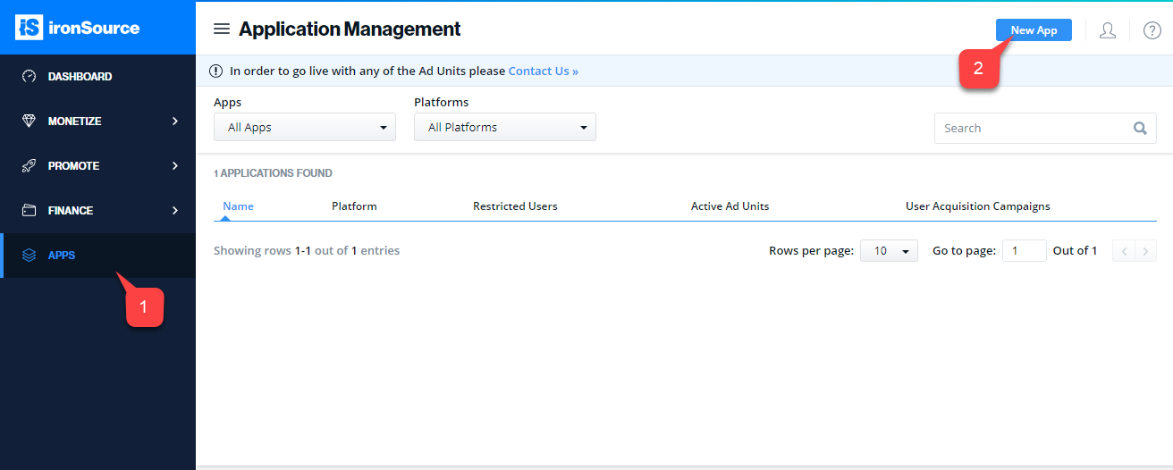This screenshot has width=1173, height=470.
Task: Click the Finance wallet icon
Action: [30, 211]
